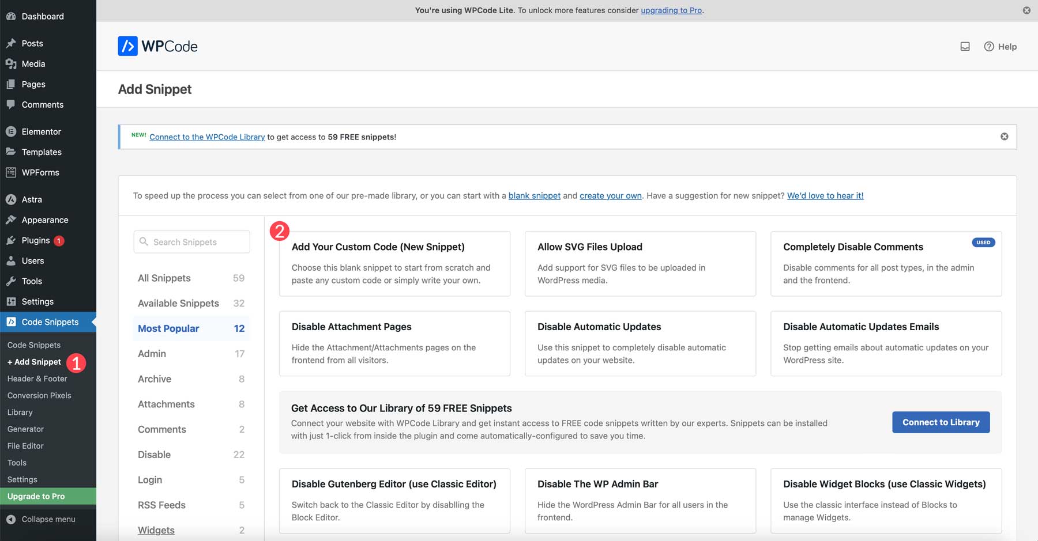Click the WPCode logo in the header
Screen dimensions: 1038x541
click(157, 46)
